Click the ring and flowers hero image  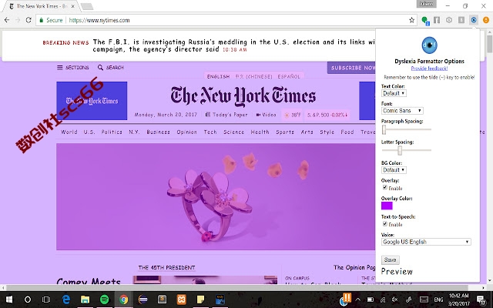point(216,197)
